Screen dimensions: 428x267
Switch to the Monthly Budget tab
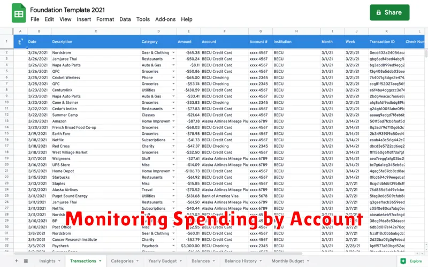tap(288, 261)
